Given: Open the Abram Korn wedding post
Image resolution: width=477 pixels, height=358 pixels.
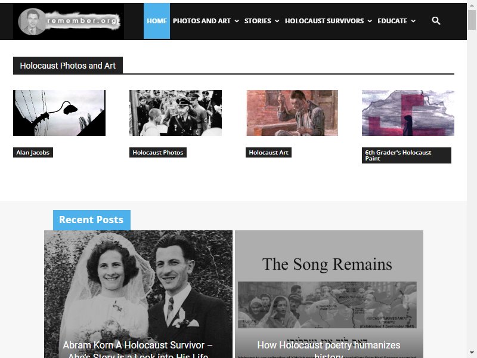Looking at the screenshot, I should pos(138,294).
